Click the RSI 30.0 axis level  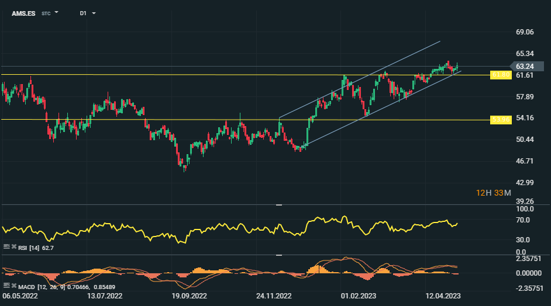(523, 240)
